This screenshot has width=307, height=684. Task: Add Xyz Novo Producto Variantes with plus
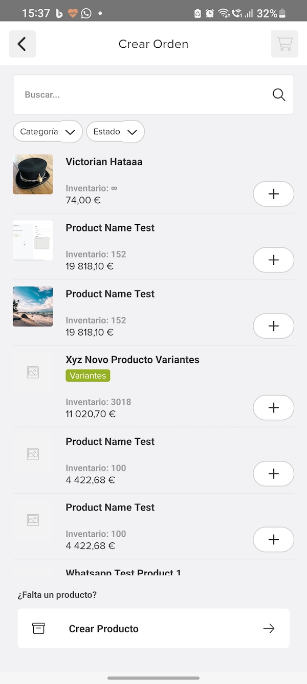click(274, 407)
